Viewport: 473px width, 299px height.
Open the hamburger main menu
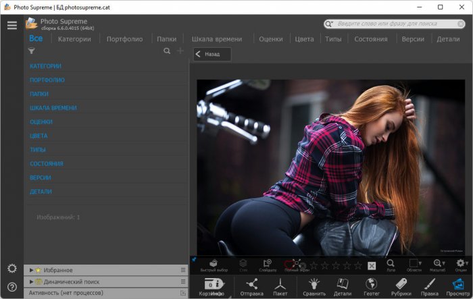click(11, 25)
